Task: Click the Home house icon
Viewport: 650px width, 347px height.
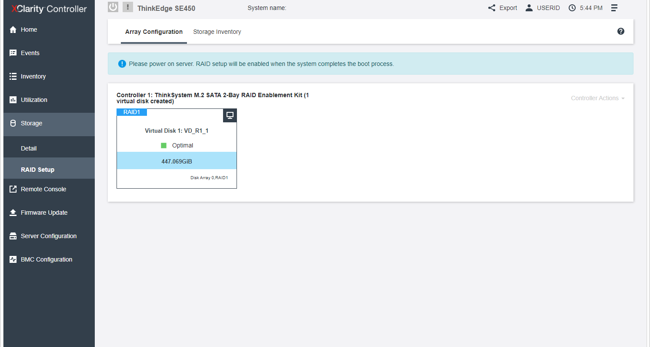Action: (x=13, y=29)
